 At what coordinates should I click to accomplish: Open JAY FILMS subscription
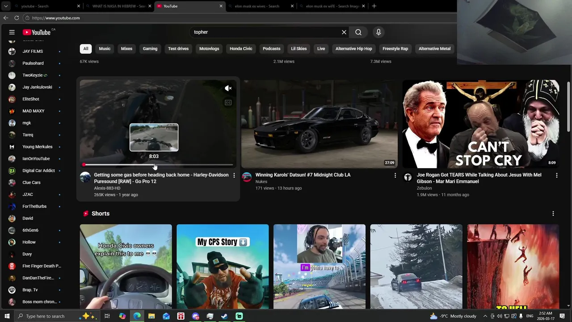(x=35, y=51)
